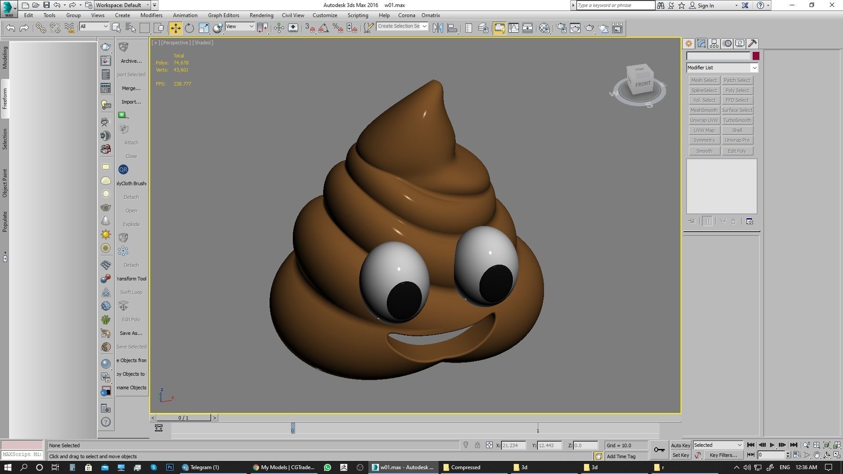Open the Display command panel tab

coord(740,43)
